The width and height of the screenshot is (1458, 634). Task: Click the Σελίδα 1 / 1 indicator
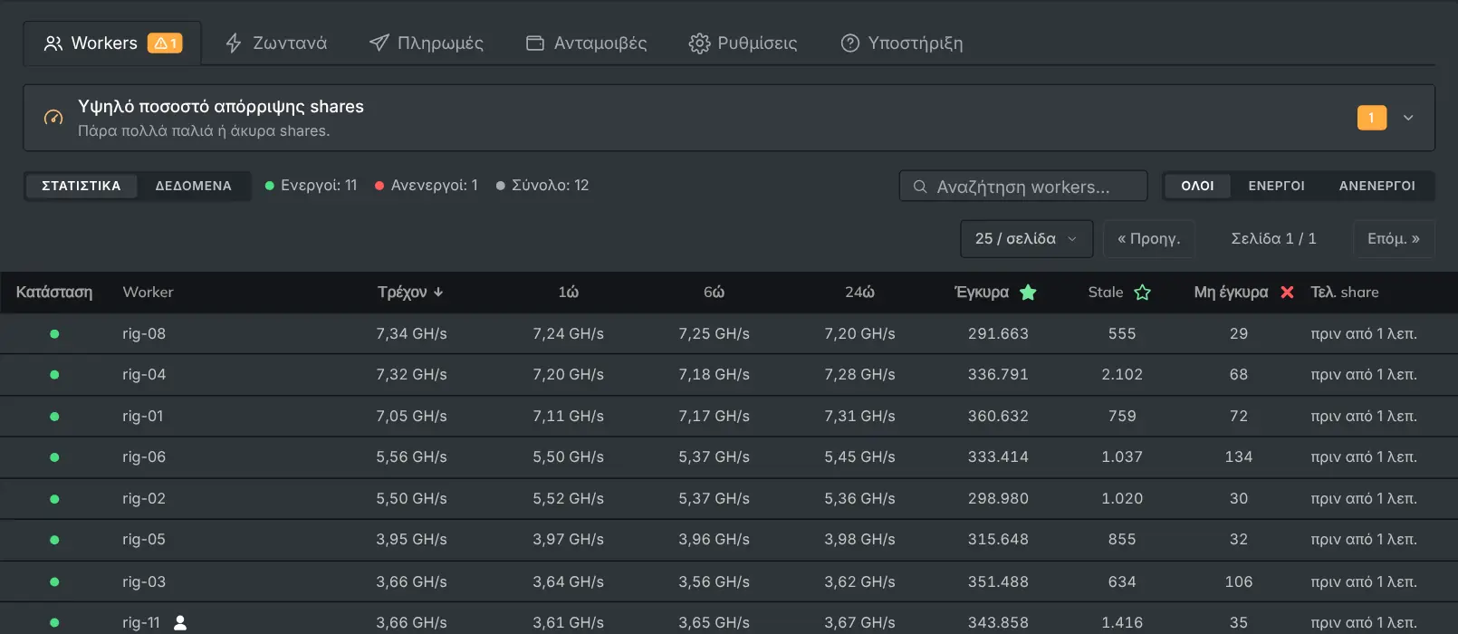pos(1274,239)
